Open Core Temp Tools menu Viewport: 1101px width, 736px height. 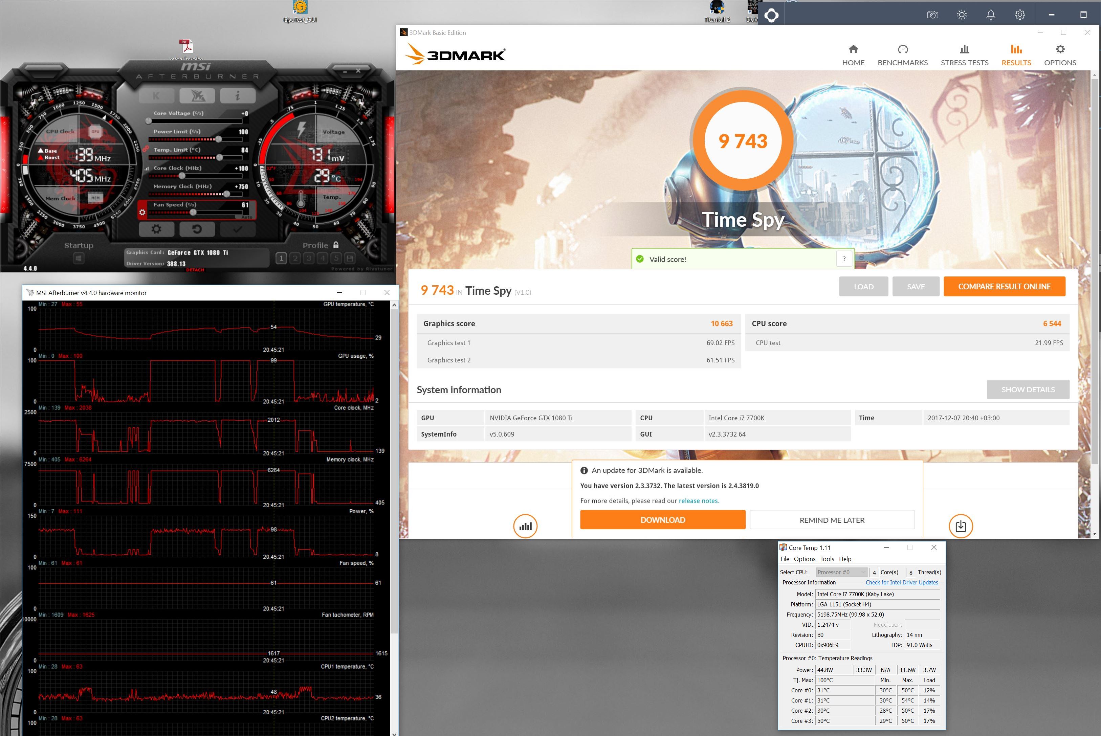(x=827, y=559)
